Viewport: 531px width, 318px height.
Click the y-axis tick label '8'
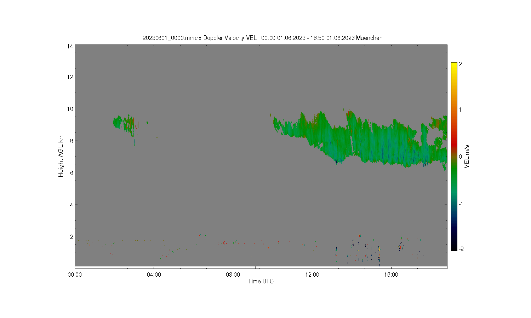pos(72,141)
